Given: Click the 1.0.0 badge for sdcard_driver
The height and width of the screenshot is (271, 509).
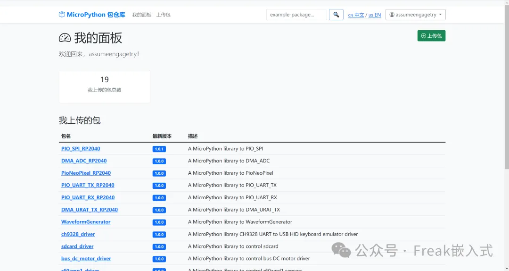Looking at the screenshot, I should (x=159, y=246).
